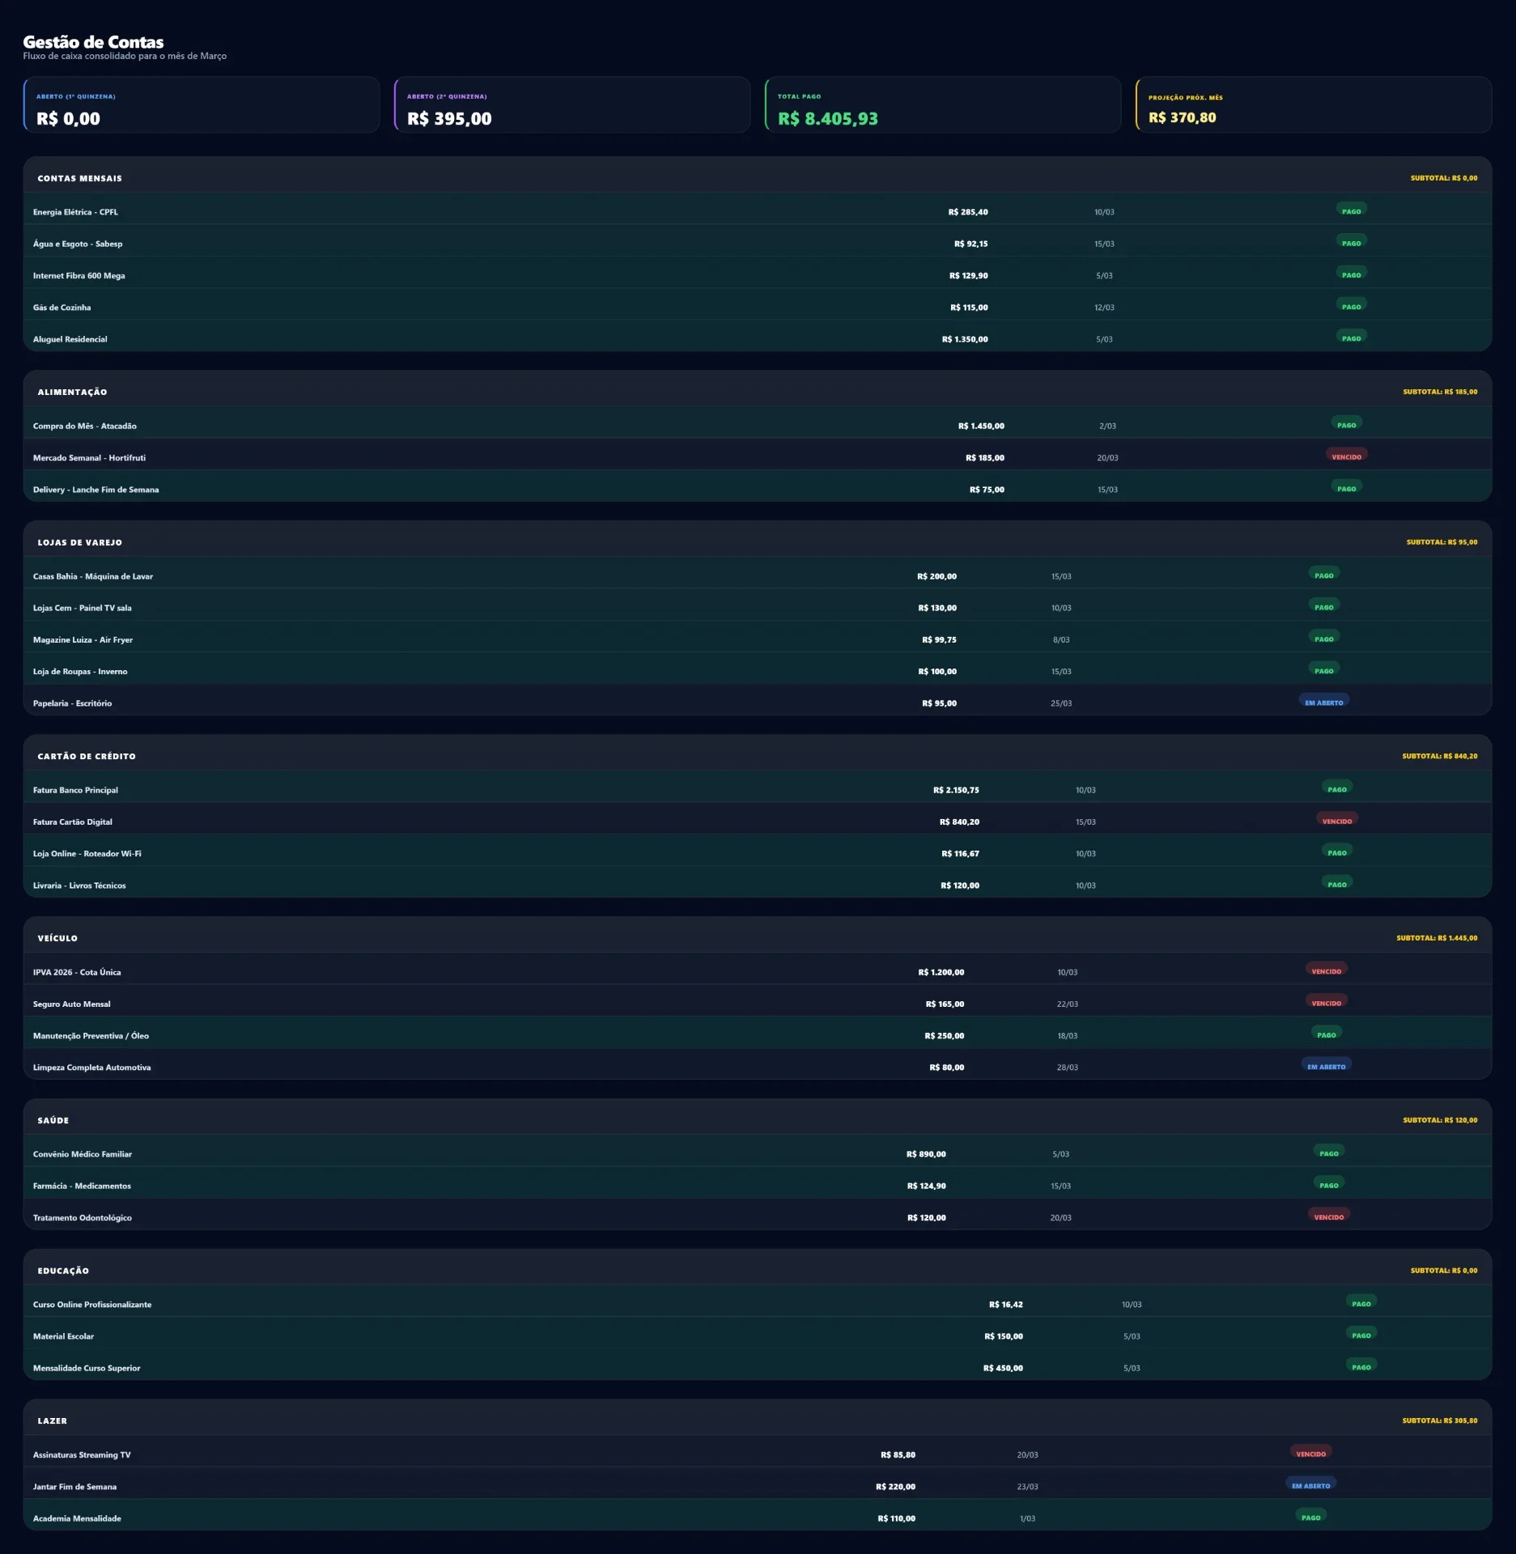Select the Aberto 2ª Quinzena card
This screenshot has width=1516, height=1554.
(x=572, y=105)
